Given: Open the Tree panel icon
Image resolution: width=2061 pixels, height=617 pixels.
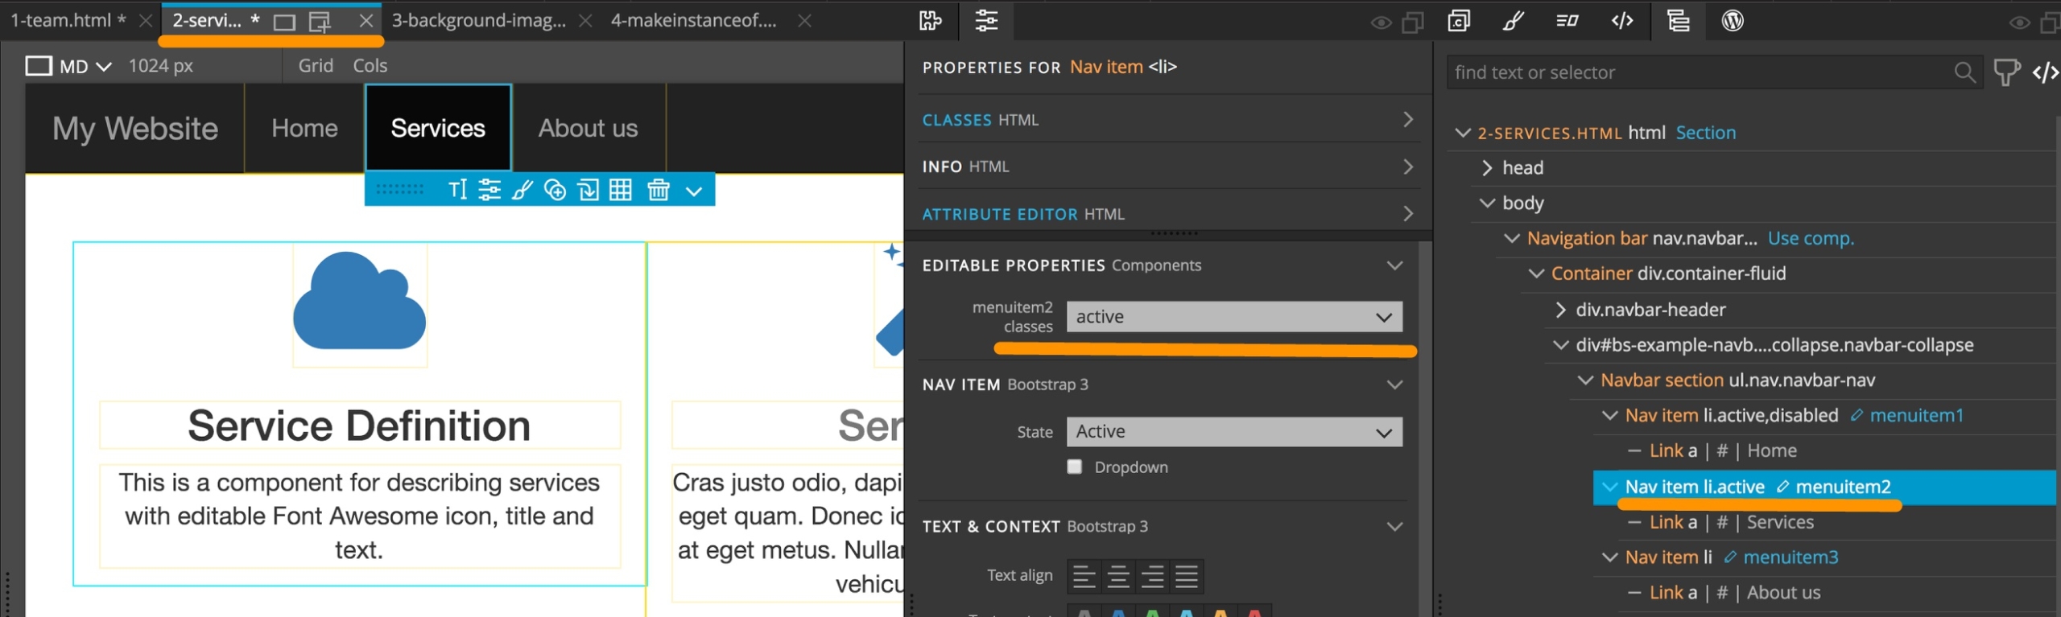Looking at the screenshot, I should (1679, 21).
